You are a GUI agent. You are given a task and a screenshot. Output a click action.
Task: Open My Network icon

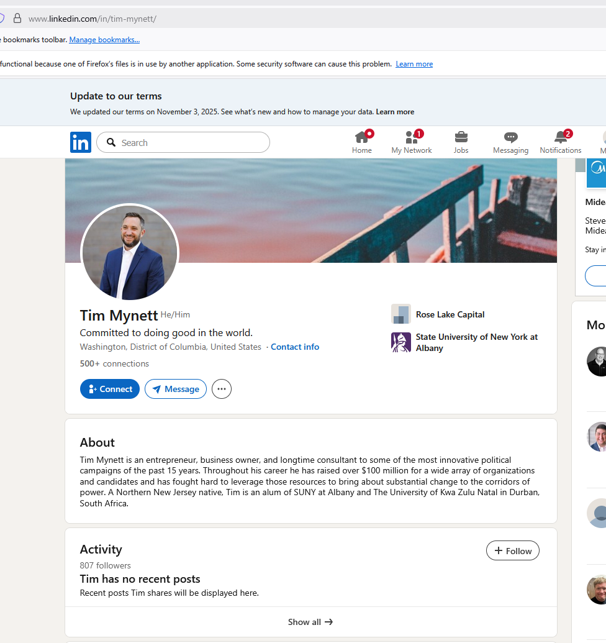[x=411, y=137]
